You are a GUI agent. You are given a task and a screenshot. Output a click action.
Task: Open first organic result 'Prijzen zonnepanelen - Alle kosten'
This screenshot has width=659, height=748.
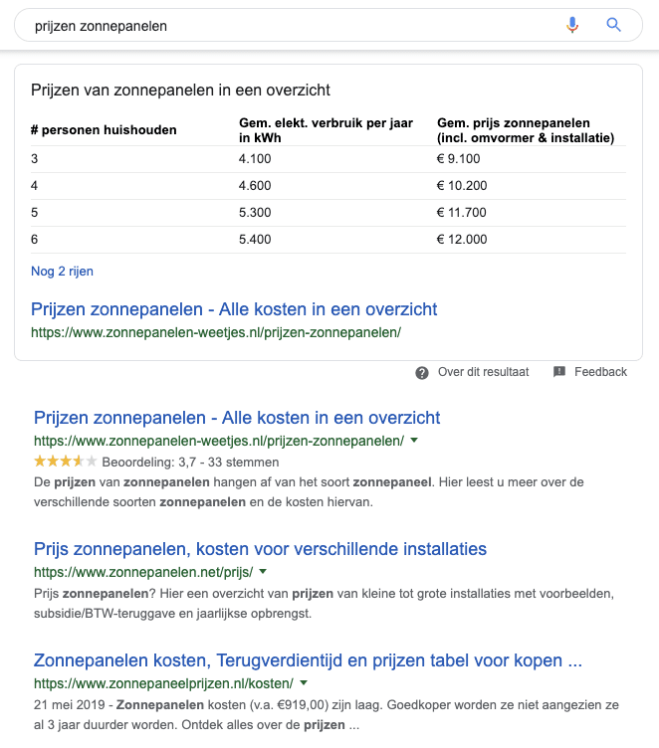point(237,418)
